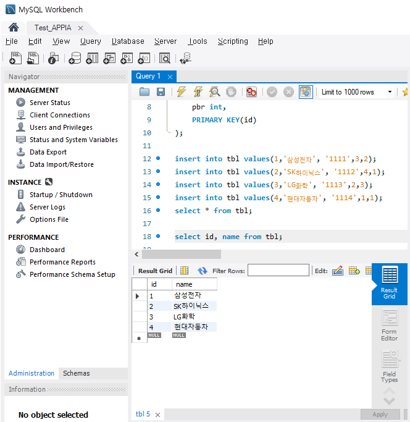
Task: Create a new function icon
Action: coord(144,58)
